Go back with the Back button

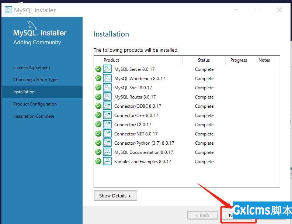pyautogui.click(x=203, y=216)
